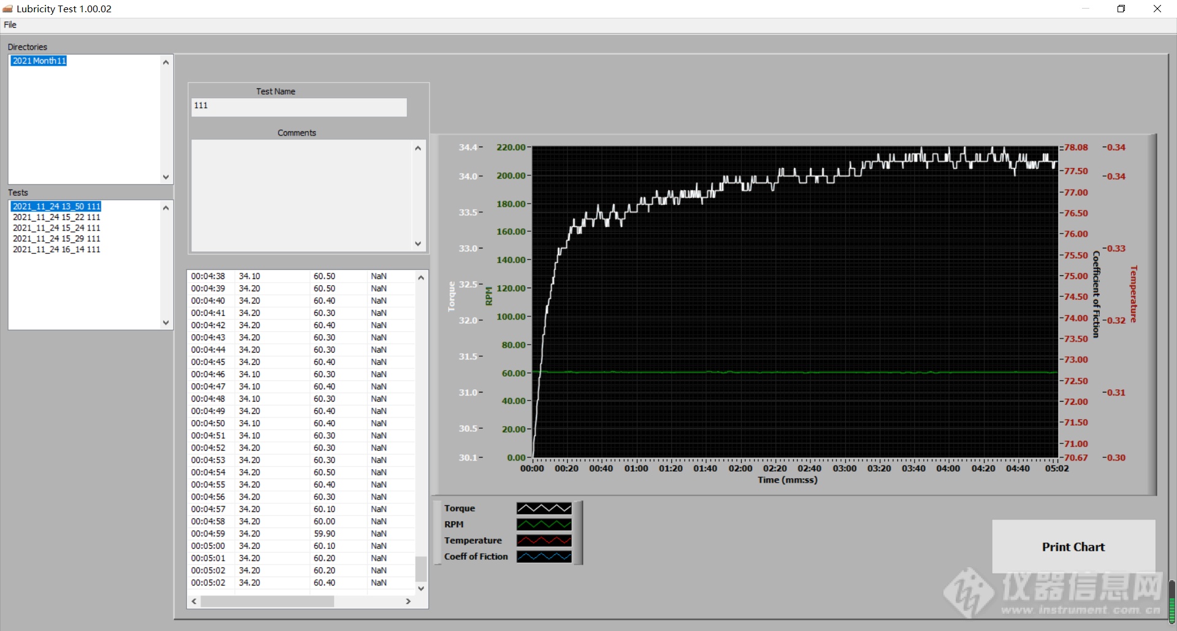Open the Coeff of Fiction plot swatch
Screen dimensions: 1177x631
[x=544, y=556]
